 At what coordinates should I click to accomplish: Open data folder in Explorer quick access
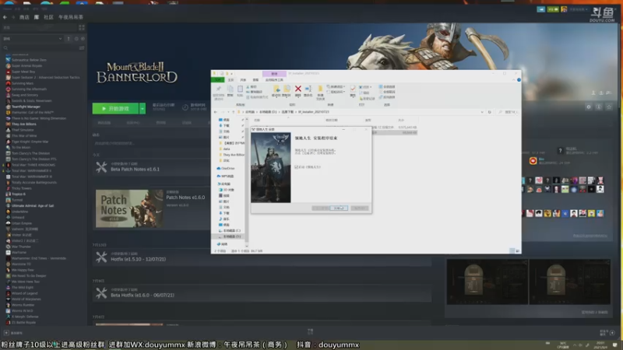tap(225, 149)
